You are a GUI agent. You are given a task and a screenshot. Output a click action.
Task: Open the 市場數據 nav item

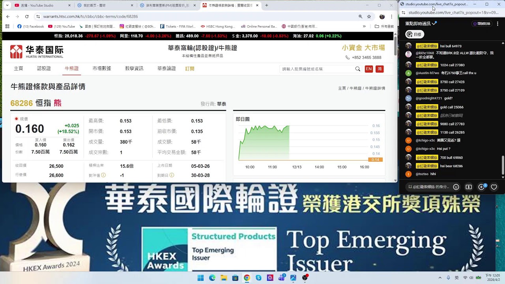point(102,69)
